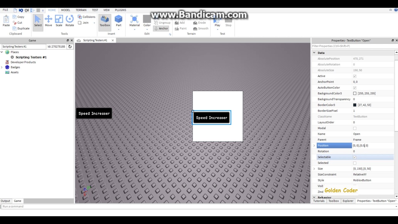
Task: Click the terrain Erode icon
Action: coord(195,23)
